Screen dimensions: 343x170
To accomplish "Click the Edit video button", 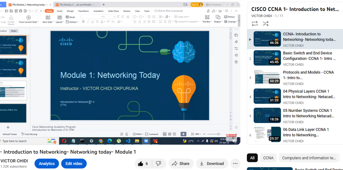I will tap(74, 164).
